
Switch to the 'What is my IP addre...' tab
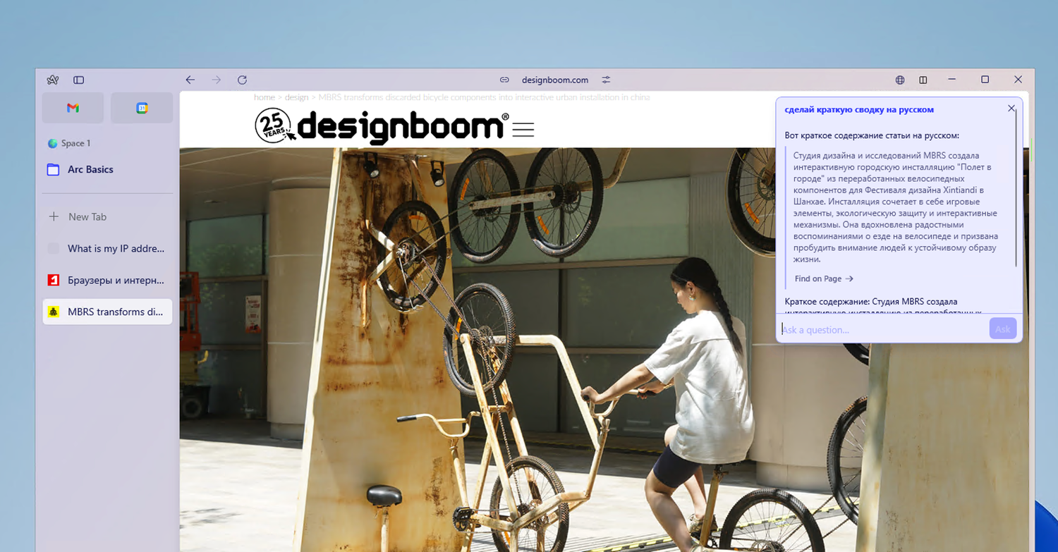pos(107,248)
